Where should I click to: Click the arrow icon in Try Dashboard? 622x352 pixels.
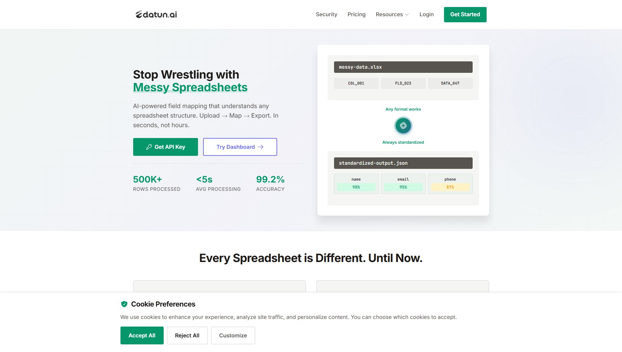pos(261,147)
